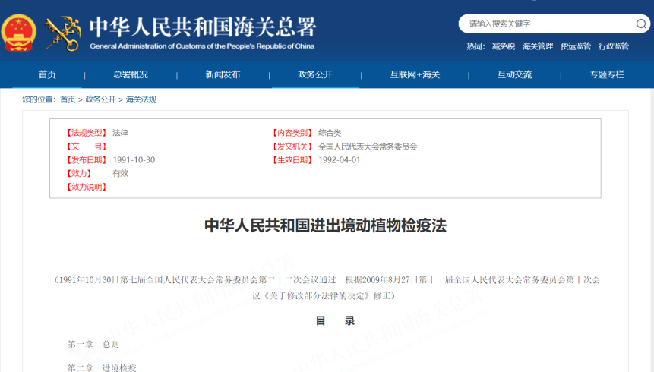Type in the search keyword field
Viewport: 654px width, 372px height.
pyautogui.click(x=547, y=24)
